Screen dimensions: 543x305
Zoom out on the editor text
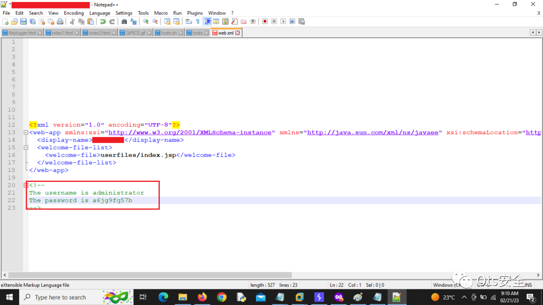point(155,22)
